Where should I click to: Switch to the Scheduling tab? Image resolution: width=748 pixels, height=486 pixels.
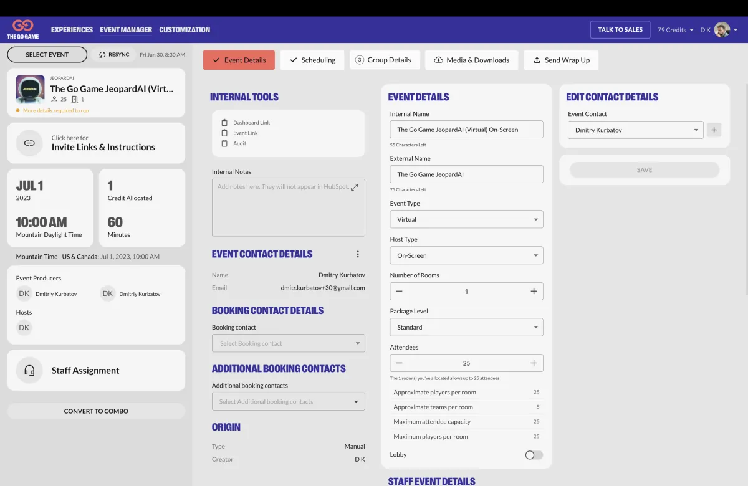(x=312, y=60)
